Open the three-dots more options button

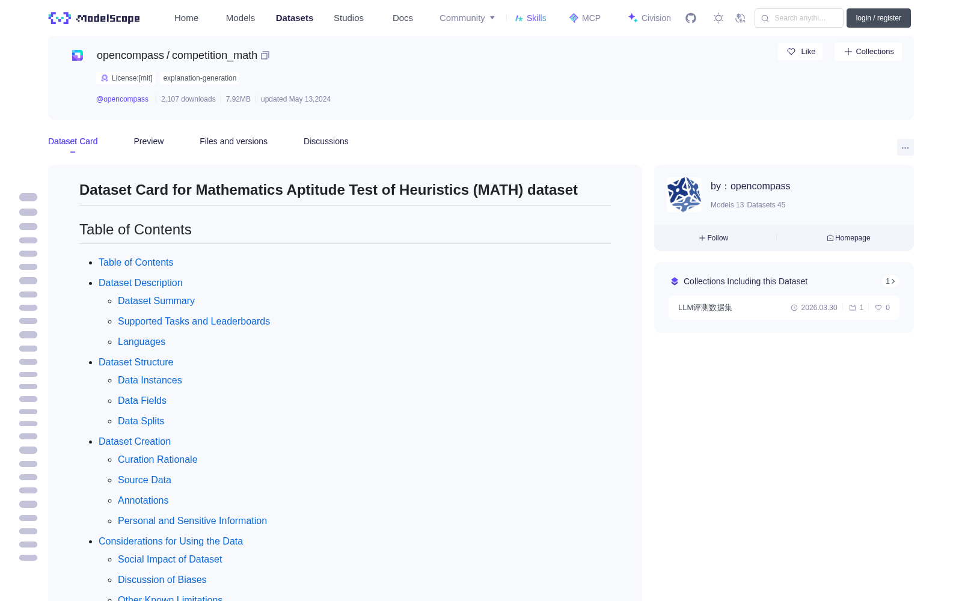click(x=905, y=147)
